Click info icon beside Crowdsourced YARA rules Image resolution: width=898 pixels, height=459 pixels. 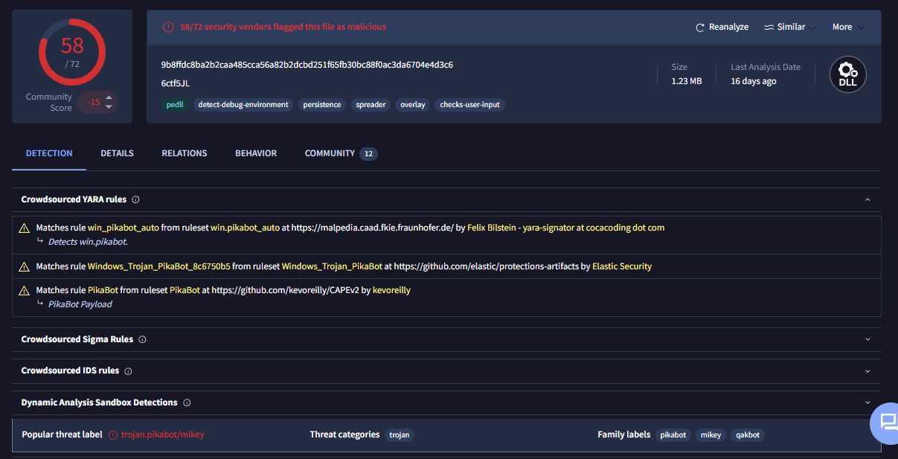(x=135, y=199)
